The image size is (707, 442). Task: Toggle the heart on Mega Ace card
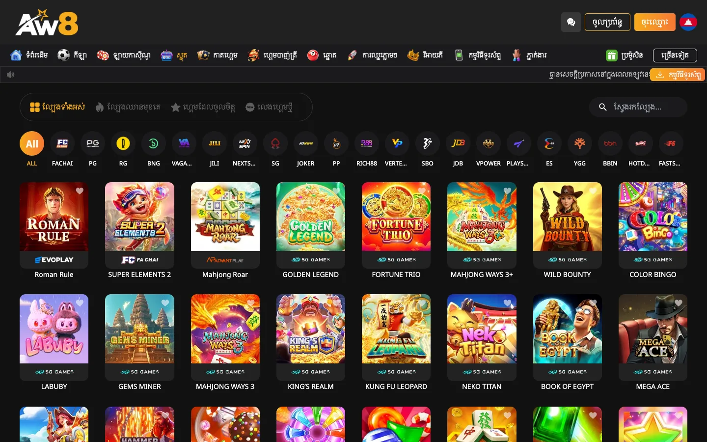click(679, 303)
